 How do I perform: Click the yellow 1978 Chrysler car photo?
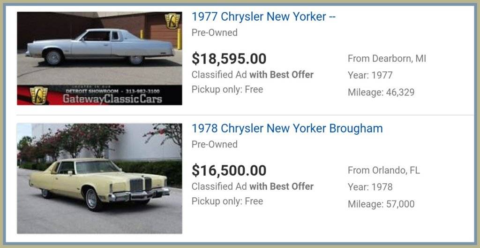tap(99, 178)
